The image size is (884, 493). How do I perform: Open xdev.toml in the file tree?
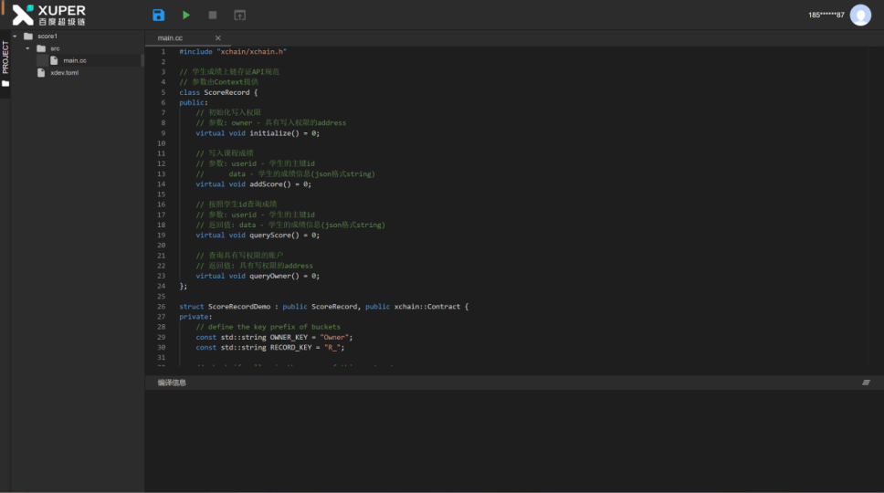coord(64,72)
